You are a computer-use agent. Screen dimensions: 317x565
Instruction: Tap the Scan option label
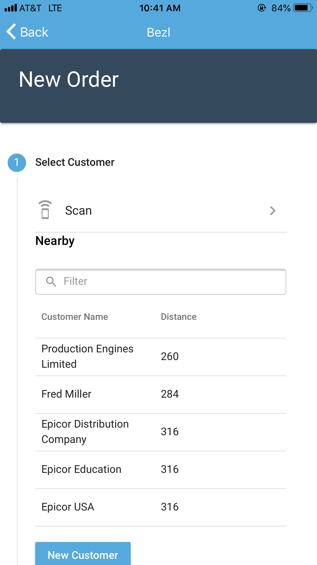(78, 211)
